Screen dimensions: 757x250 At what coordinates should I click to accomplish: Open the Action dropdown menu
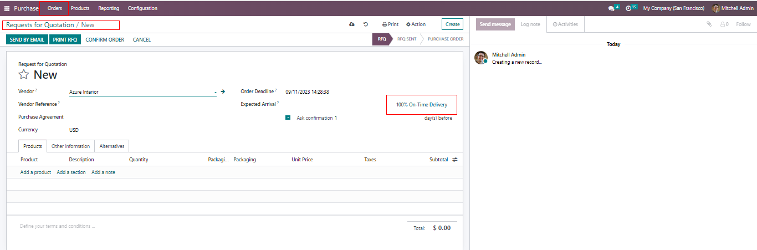(416, 24)
